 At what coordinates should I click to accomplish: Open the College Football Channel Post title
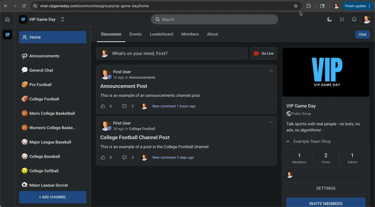pos(135,137)
